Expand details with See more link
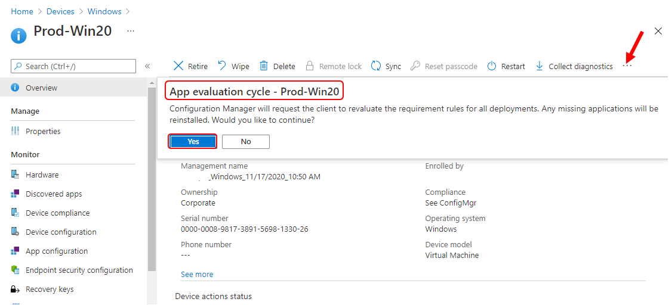 coord(197,275)
